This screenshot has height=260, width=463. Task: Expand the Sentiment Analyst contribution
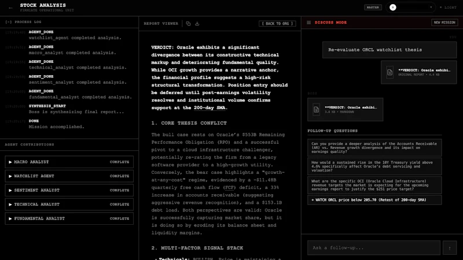(69, 190)
